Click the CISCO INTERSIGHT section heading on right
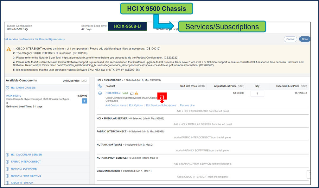Image resolution: width=319 pixels, height=188 pixels. click(108, 171)
